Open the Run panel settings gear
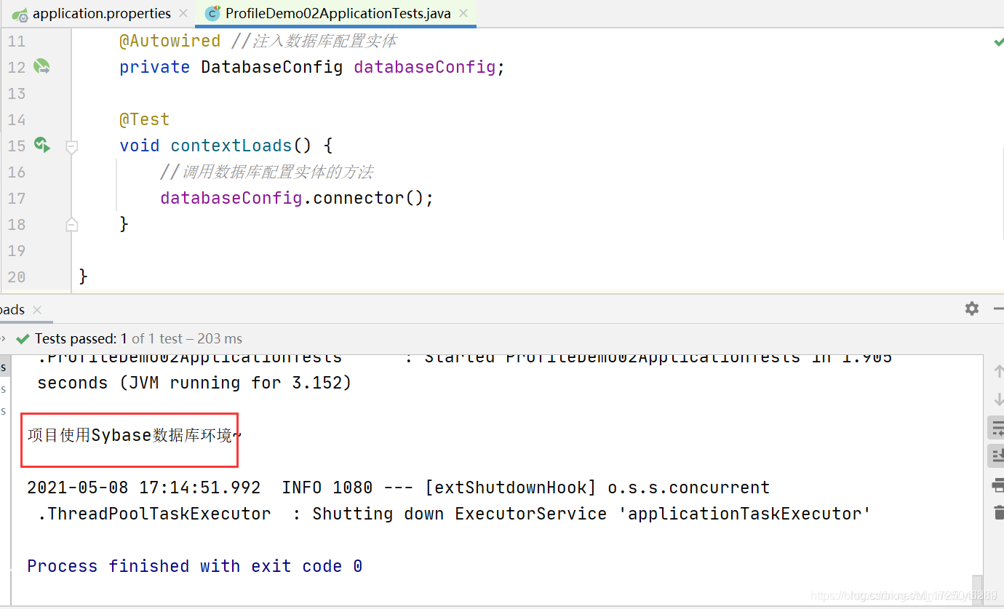 (x=972, y=309)
